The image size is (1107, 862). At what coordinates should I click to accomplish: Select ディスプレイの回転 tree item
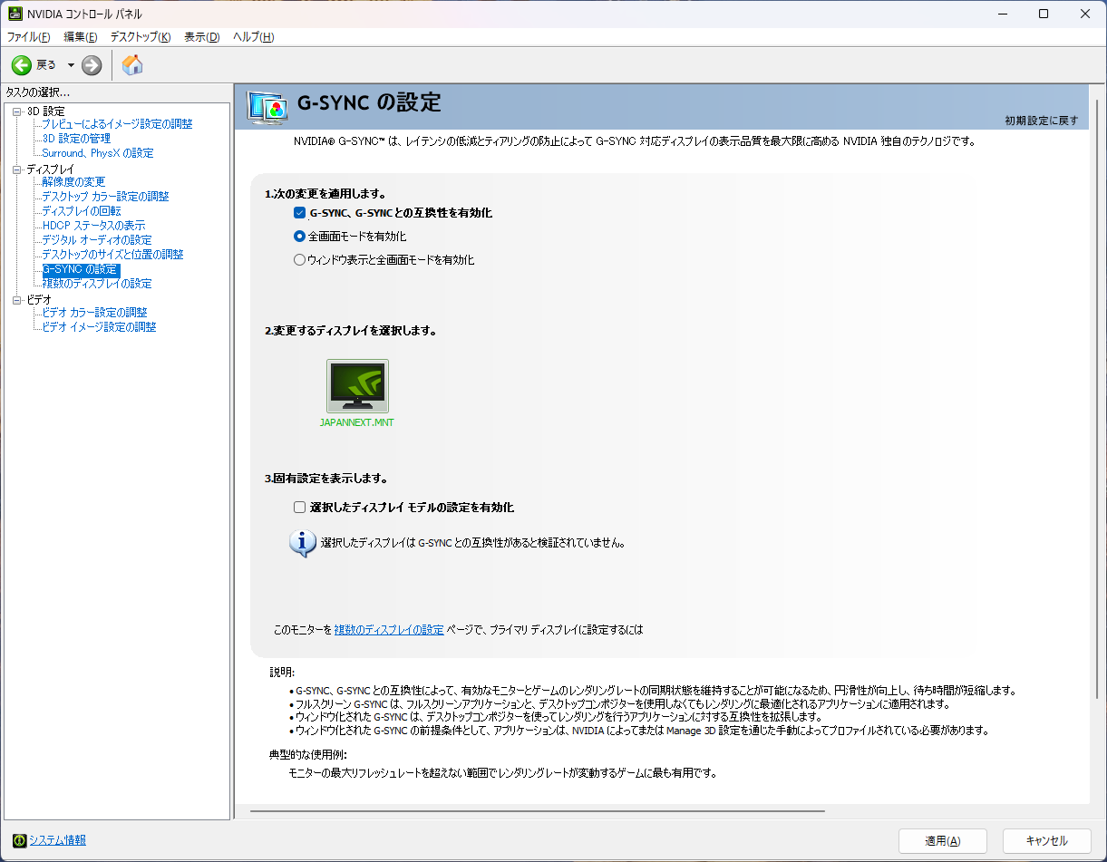click(x=82, y=211)
